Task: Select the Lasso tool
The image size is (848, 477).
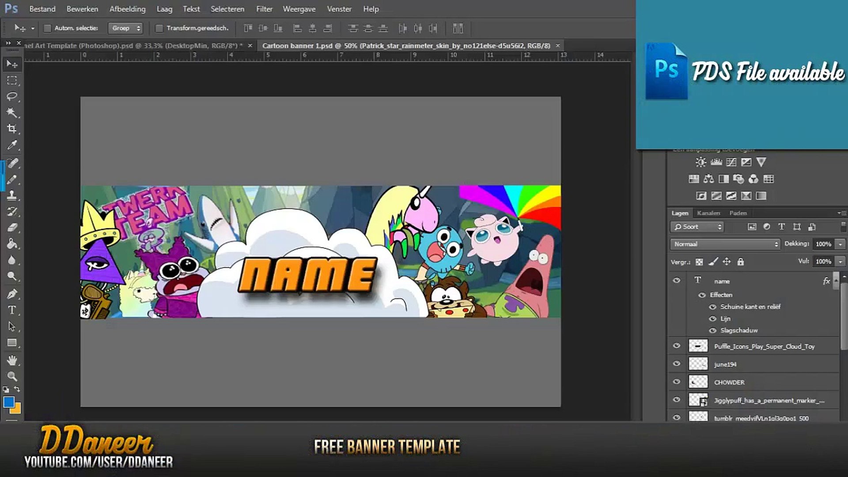Action: (12, 96)
